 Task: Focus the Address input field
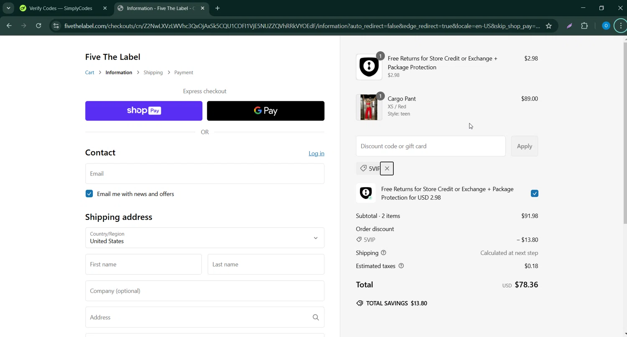205,317
